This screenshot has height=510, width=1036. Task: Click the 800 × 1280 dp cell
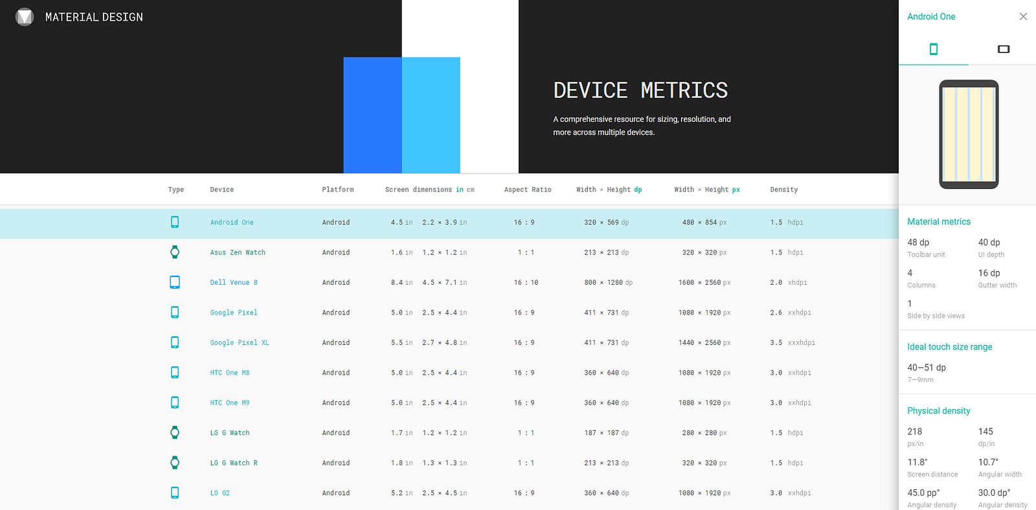(608, 283)
